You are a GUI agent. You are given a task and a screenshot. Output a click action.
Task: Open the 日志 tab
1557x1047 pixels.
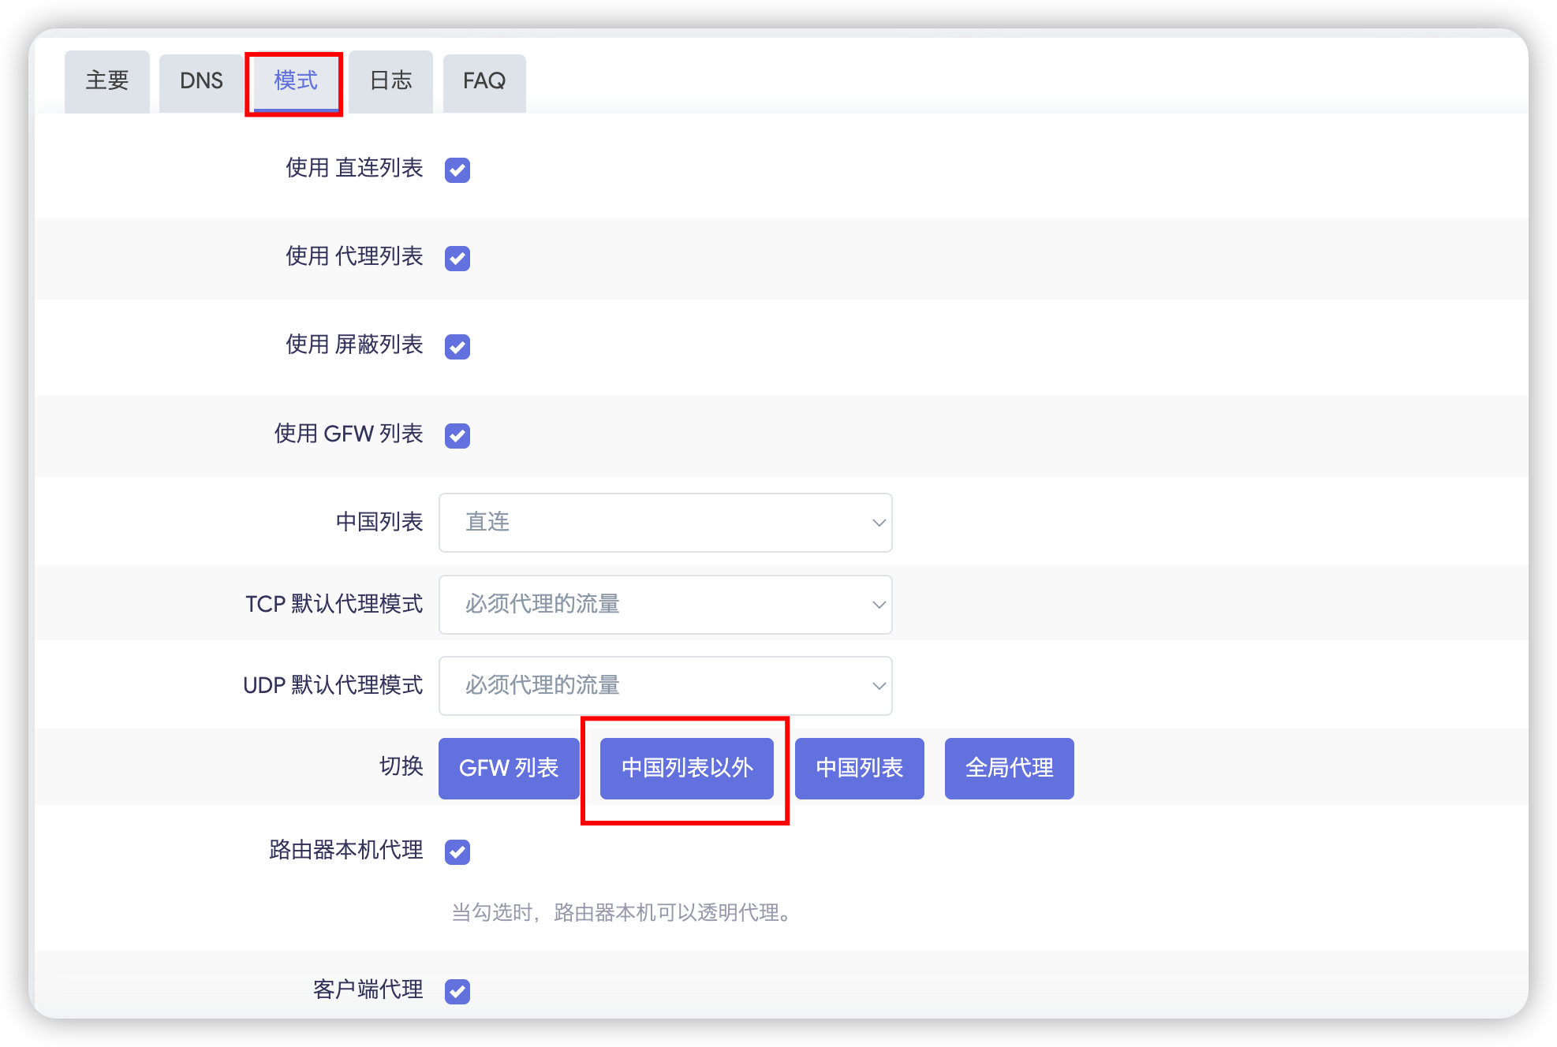pyautogui.click(x=390, y=81)
